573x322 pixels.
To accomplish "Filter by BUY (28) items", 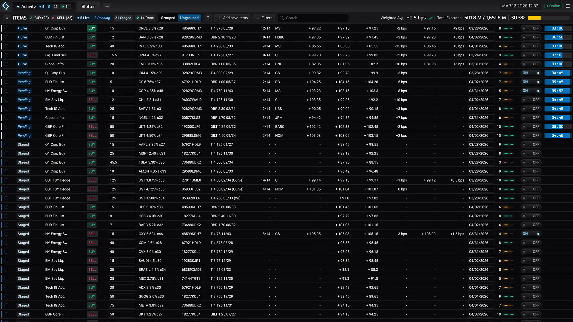I will [x=39, y=18].
